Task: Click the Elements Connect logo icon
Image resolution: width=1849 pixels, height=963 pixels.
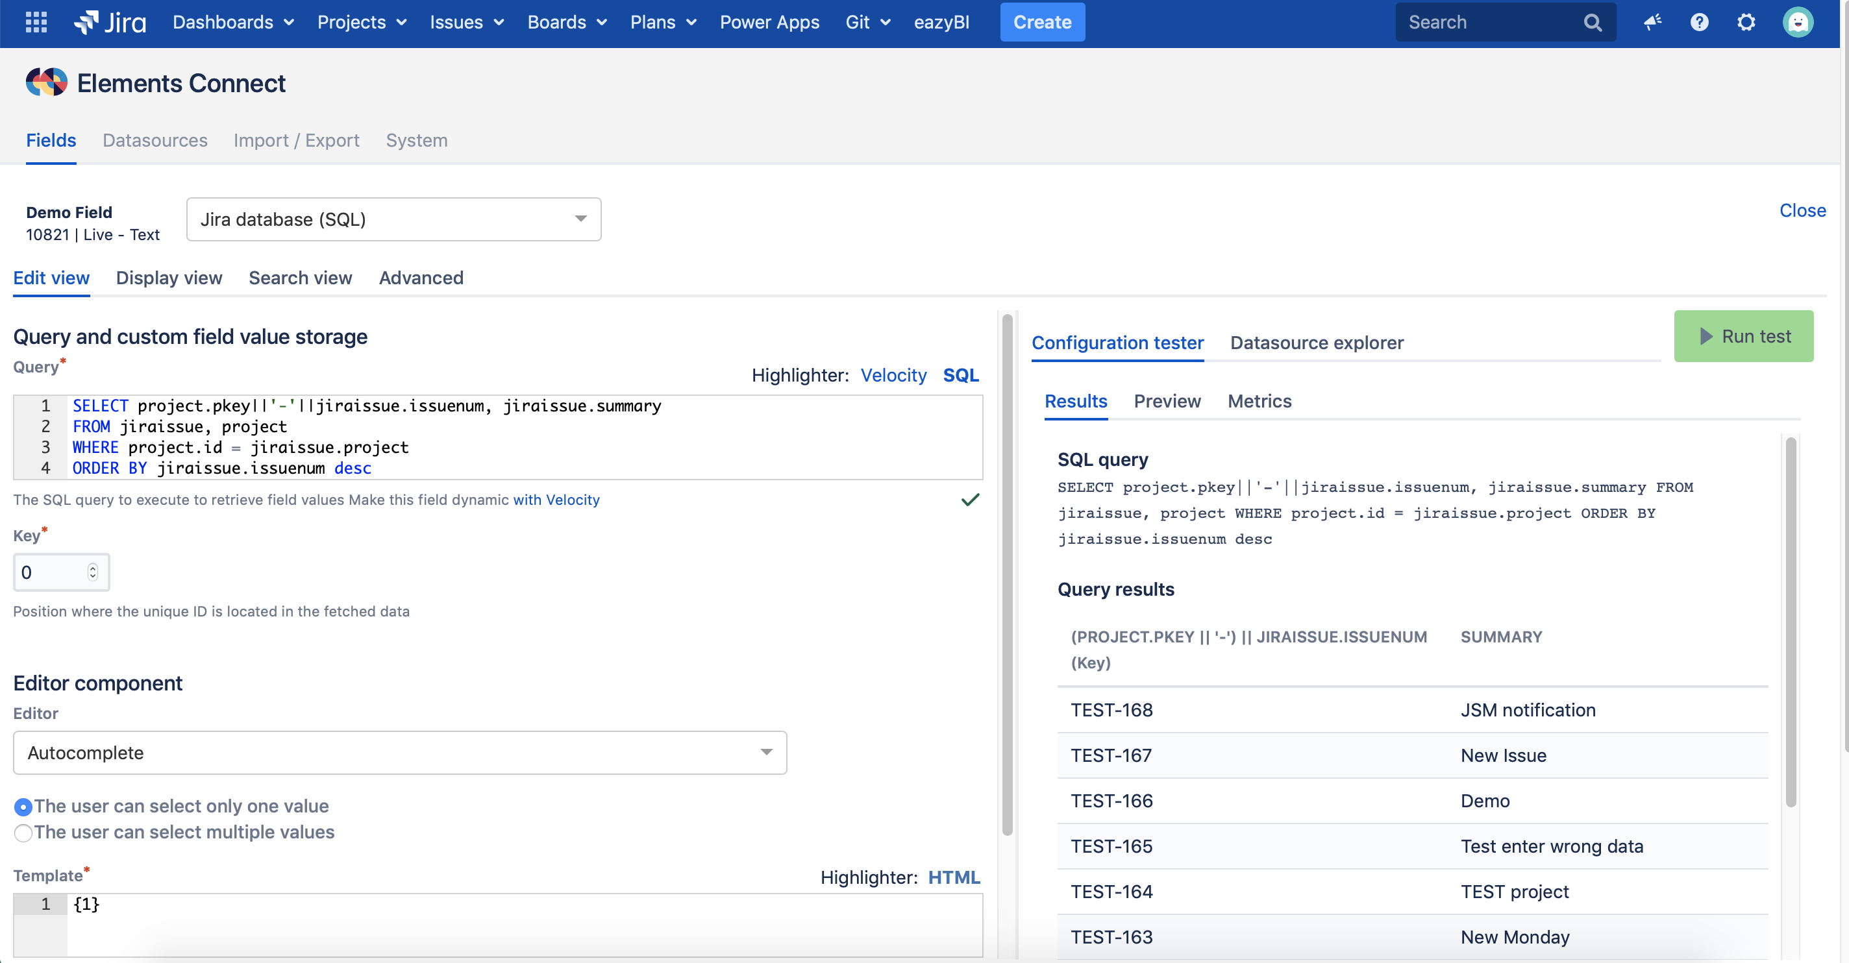Action: pos(47,82)
